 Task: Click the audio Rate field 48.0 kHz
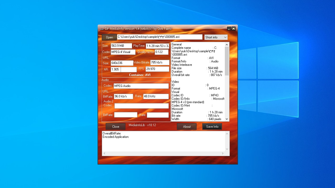pyautogui.click(x=156, y=96)
